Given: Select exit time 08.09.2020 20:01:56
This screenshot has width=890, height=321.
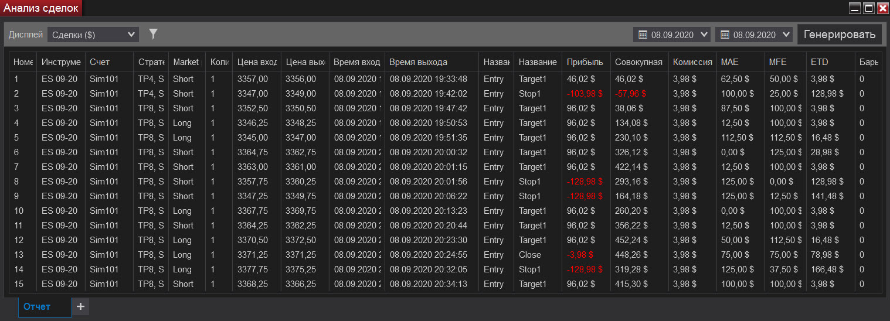Looking at the screenshot, I should pos(428,182).
